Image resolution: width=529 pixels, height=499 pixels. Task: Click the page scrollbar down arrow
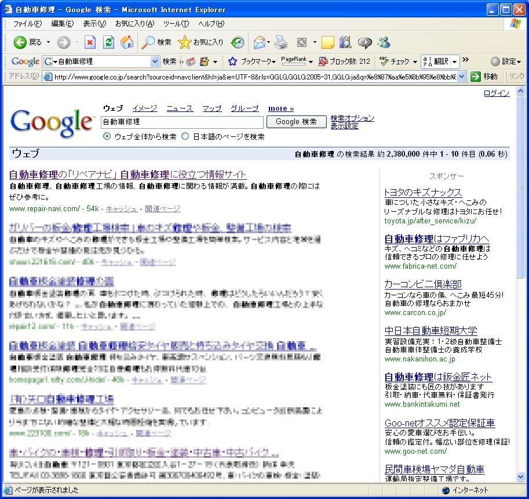coord(520,477)
